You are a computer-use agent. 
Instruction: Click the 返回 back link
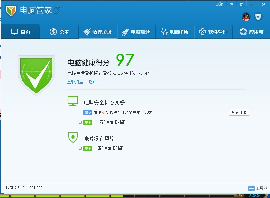coord(92,82)
